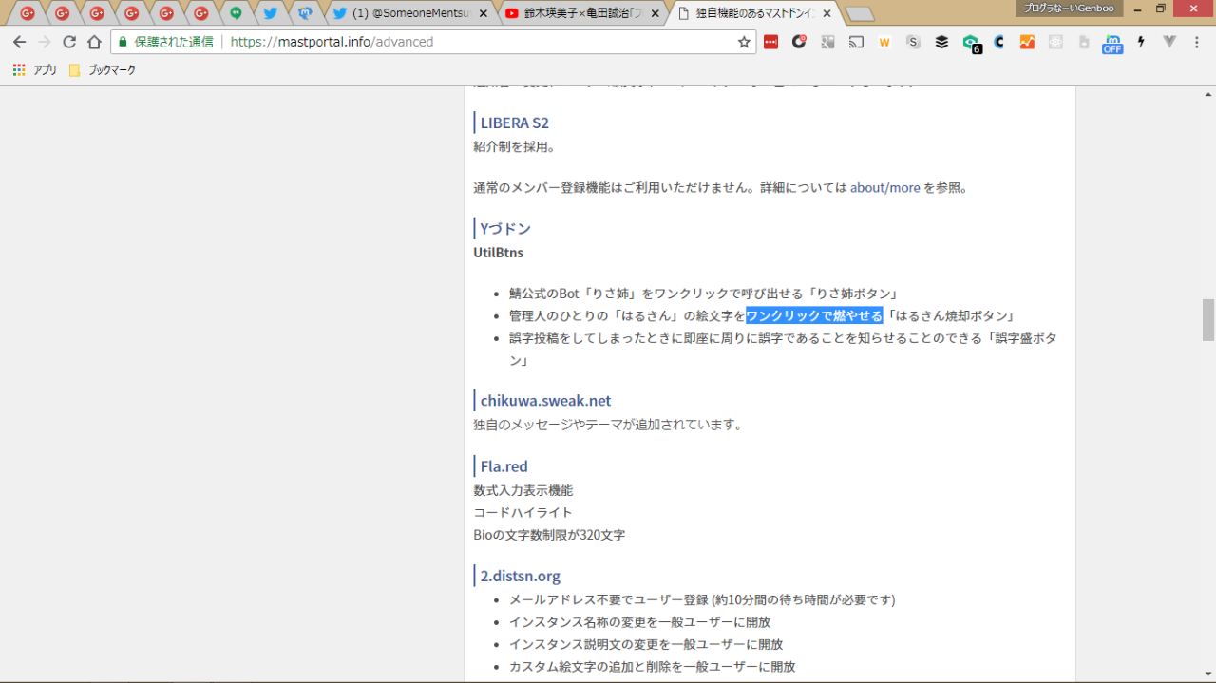This screenshot has width=1216, height=683.
Task: Click the orange analytics chart extension icon
Action: (1027, 42)
